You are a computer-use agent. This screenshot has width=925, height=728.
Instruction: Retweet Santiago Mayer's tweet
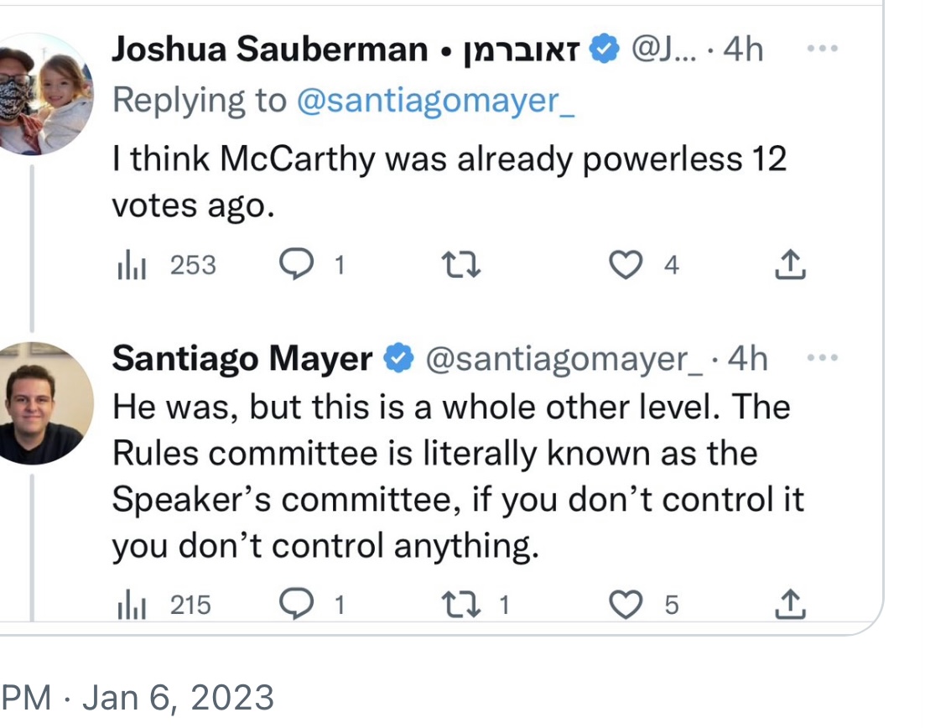pyautogui.click(x=460, y=605)
